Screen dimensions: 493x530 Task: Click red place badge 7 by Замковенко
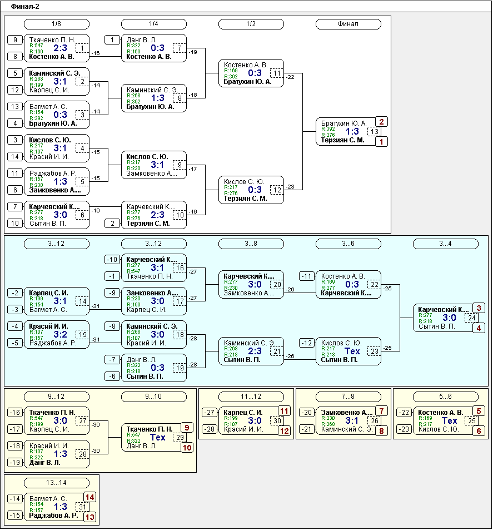click(381, 411)
